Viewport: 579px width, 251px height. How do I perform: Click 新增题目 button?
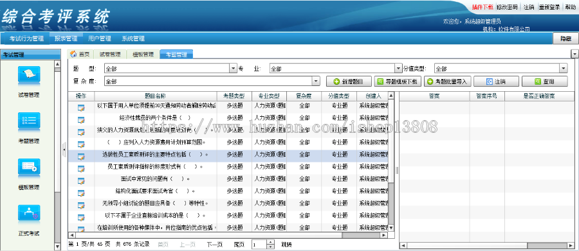(x=348, y=82)
